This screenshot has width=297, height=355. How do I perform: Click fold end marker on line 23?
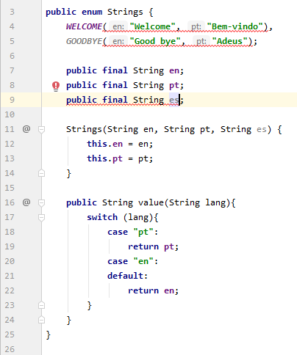pyautogui.click(x=41, y=305)
